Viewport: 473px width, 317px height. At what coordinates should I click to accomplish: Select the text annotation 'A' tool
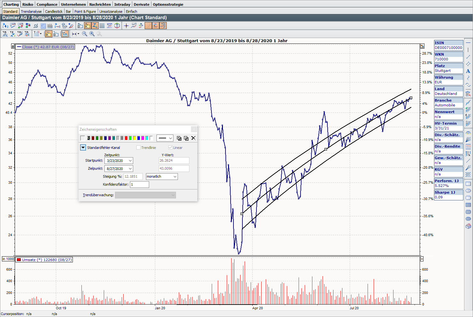click(468, 71)
